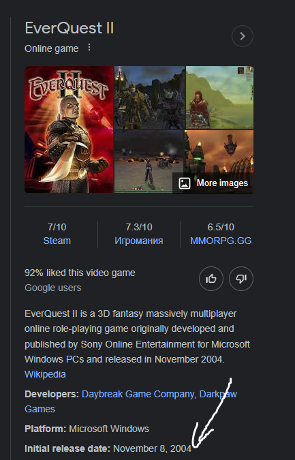Click the thumbs up like button

(211, 279)
